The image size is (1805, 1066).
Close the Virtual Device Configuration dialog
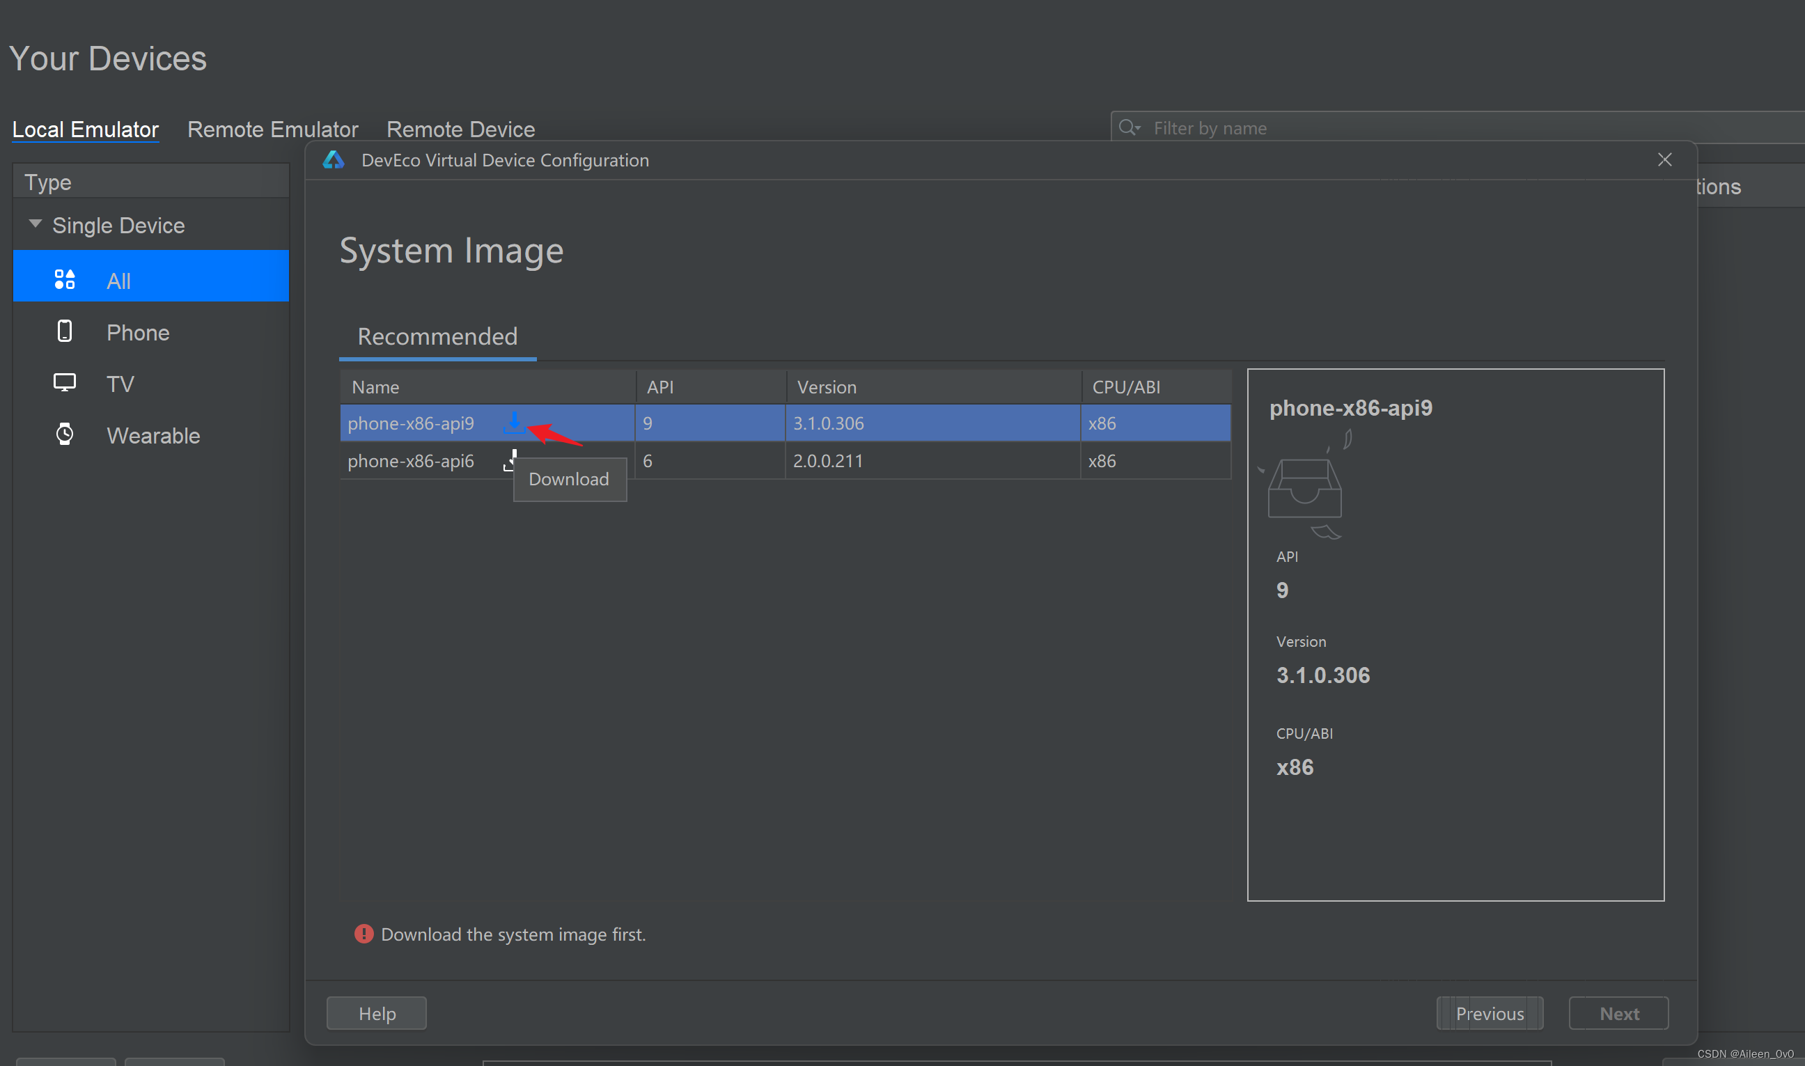tap(1664, 159)
